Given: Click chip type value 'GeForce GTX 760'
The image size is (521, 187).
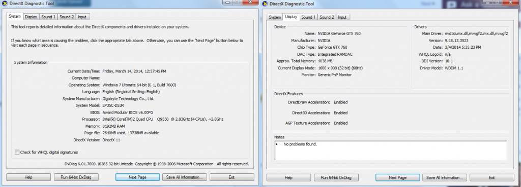Looking at the screenshot, I should (332, 47).
